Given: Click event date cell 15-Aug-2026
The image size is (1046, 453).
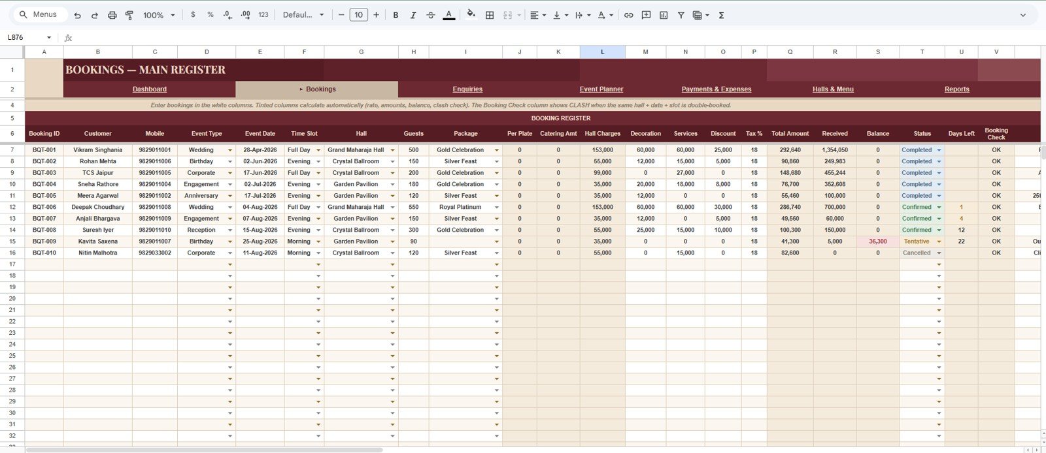Looking at the screenshot, I should pyautogui.click(x=260, y=230).
